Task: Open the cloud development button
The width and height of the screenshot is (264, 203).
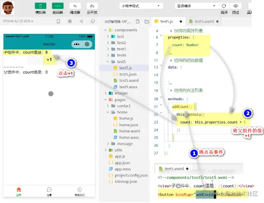Action: click(x=92, y=6)
